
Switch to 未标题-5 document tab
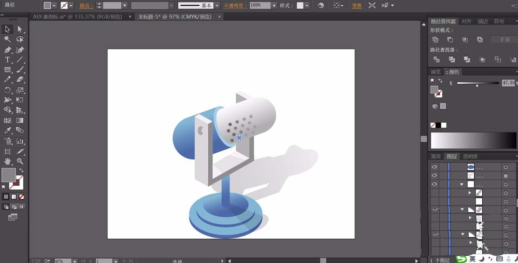175,17
